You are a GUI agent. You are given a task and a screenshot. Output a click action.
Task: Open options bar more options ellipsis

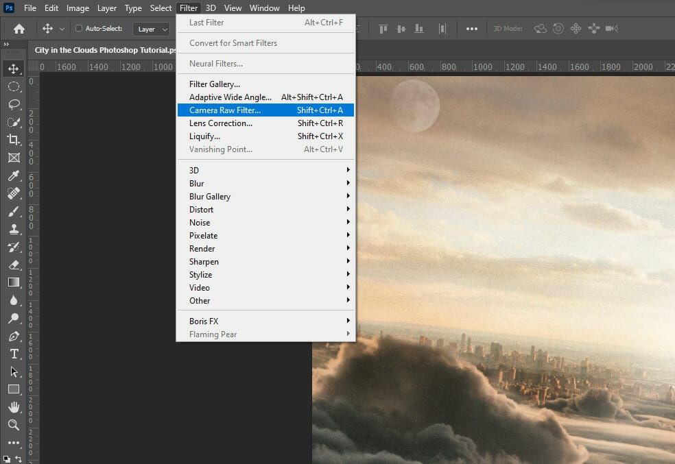coord(472,28)
